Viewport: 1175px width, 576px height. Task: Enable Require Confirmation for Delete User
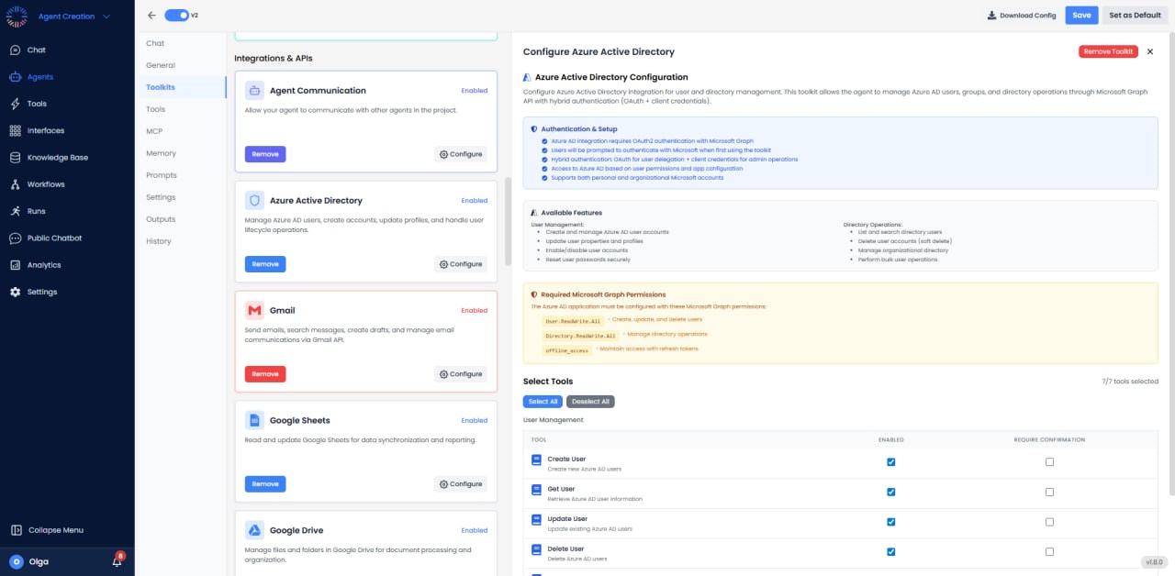tap(1051, 551)
